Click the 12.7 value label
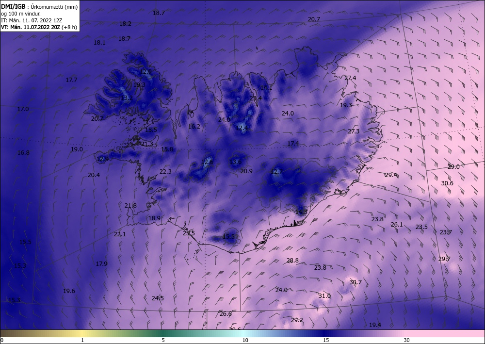Image resolution: width=485 pixels, height=344 pixels. pos(276,172)
